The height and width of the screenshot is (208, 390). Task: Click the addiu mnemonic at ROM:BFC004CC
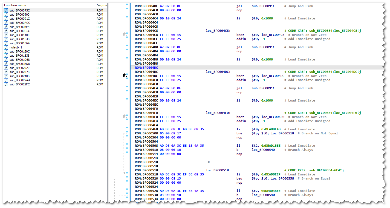pyautogui.click(x=241, y=39)
